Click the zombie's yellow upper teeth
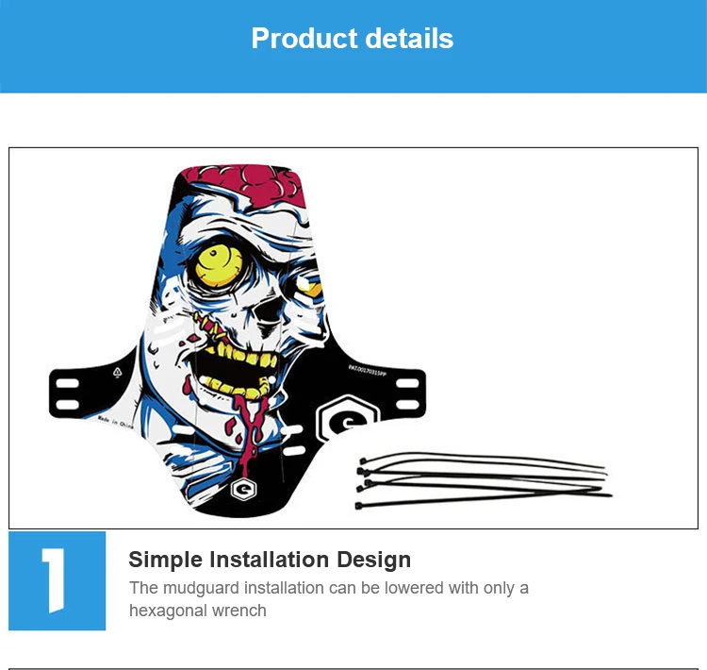The height and width of the screenshot is (670, 707). [x=243, y=355]
